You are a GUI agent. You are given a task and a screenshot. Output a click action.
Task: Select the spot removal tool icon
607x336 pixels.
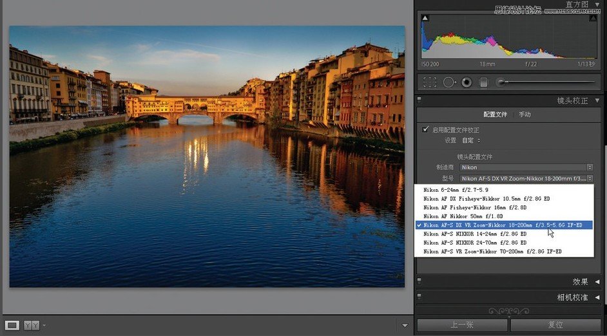(449, 82)
